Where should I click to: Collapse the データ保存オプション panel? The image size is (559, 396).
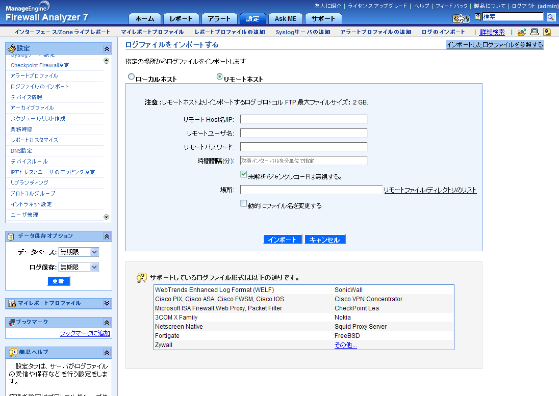point(107,236)
